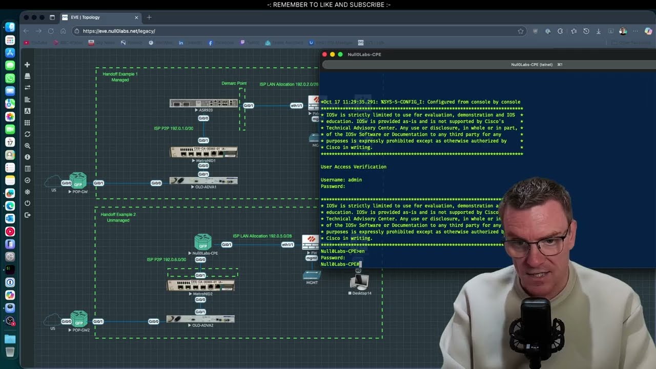Click the terminal prompt Null0Labs-CPE# line
Screen dimensions: 656x369
point(341,264)
